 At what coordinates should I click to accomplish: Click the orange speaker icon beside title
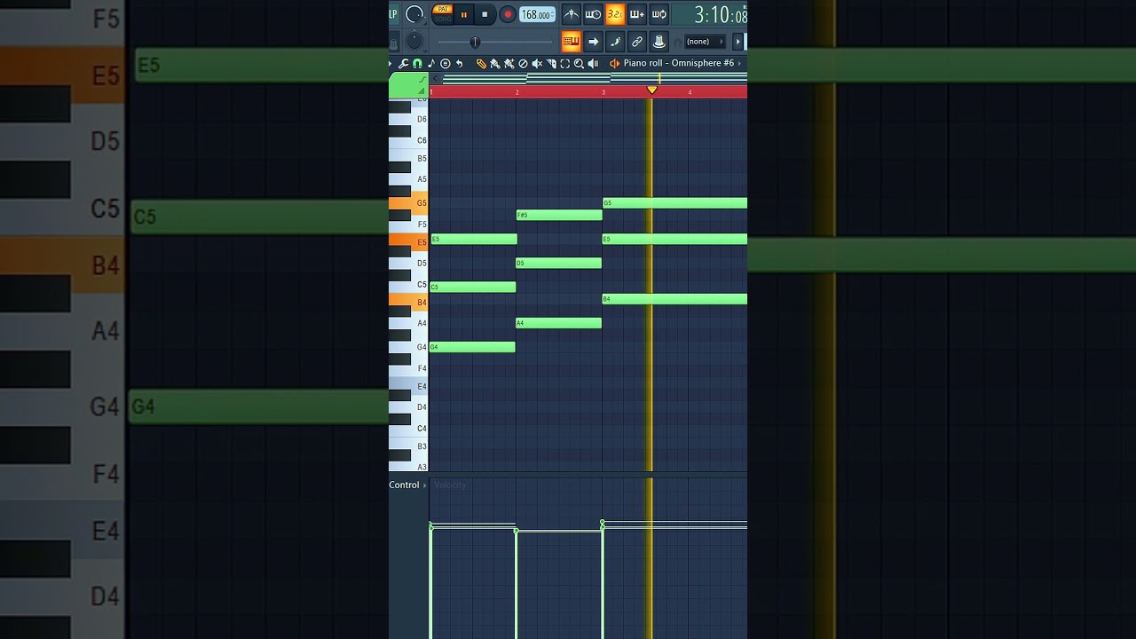tap(614, 64)
